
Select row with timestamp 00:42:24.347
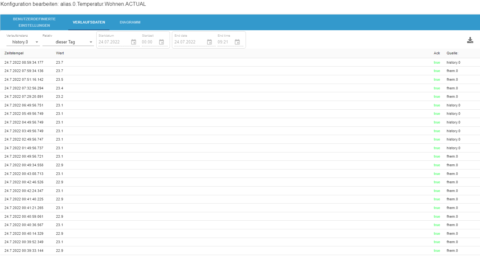[240, 191]
